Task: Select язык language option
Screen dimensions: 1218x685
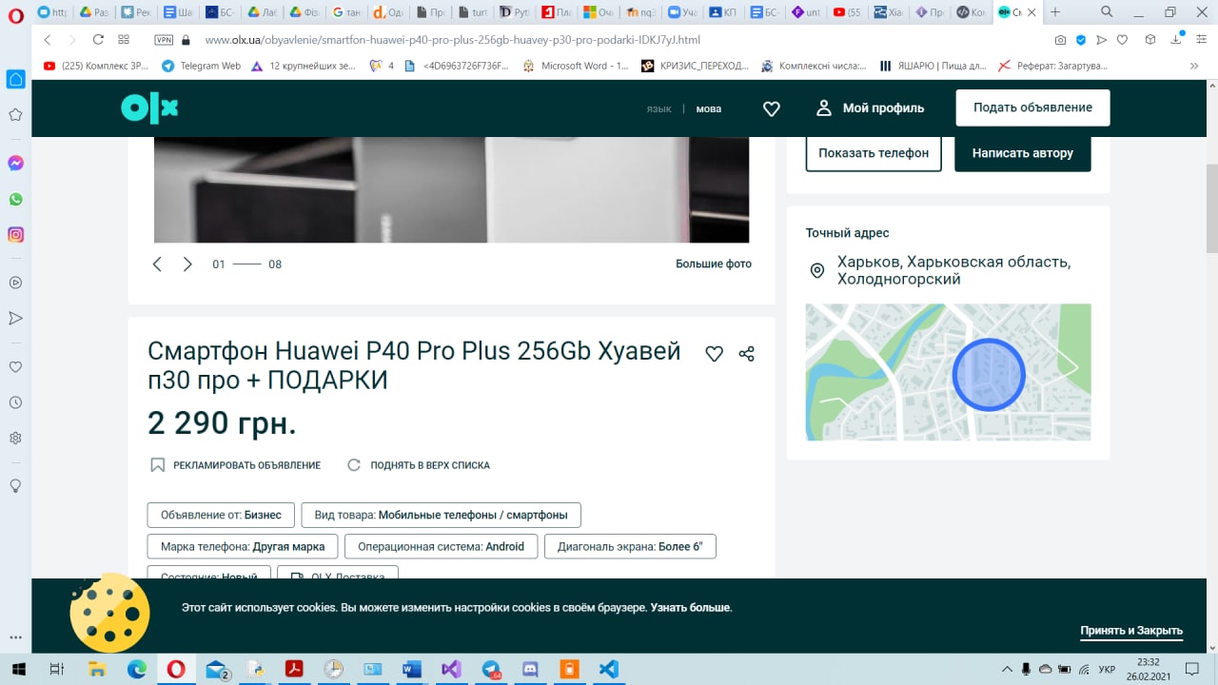Action: 659,108
